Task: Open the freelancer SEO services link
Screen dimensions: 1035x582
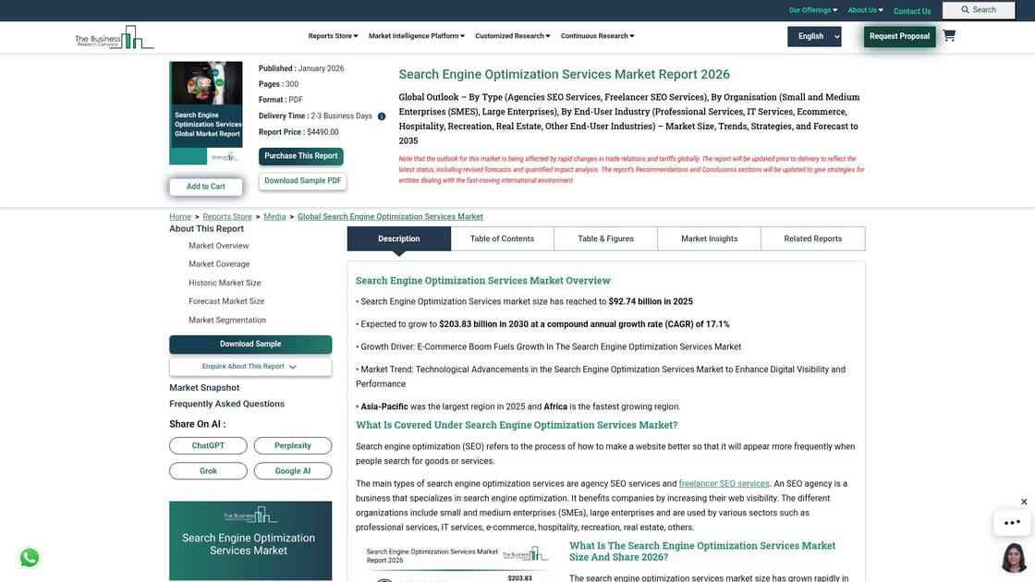Action: [724, 484]
